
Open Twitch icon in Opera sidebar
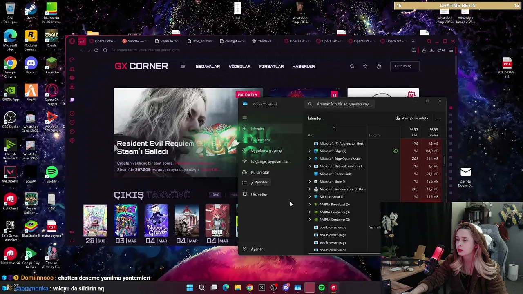(x=72, y=100)
